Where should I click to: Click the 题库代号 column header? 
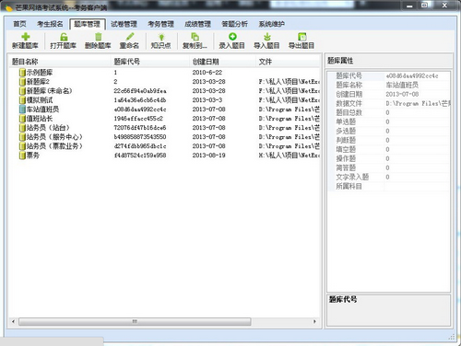pos(126,62)
